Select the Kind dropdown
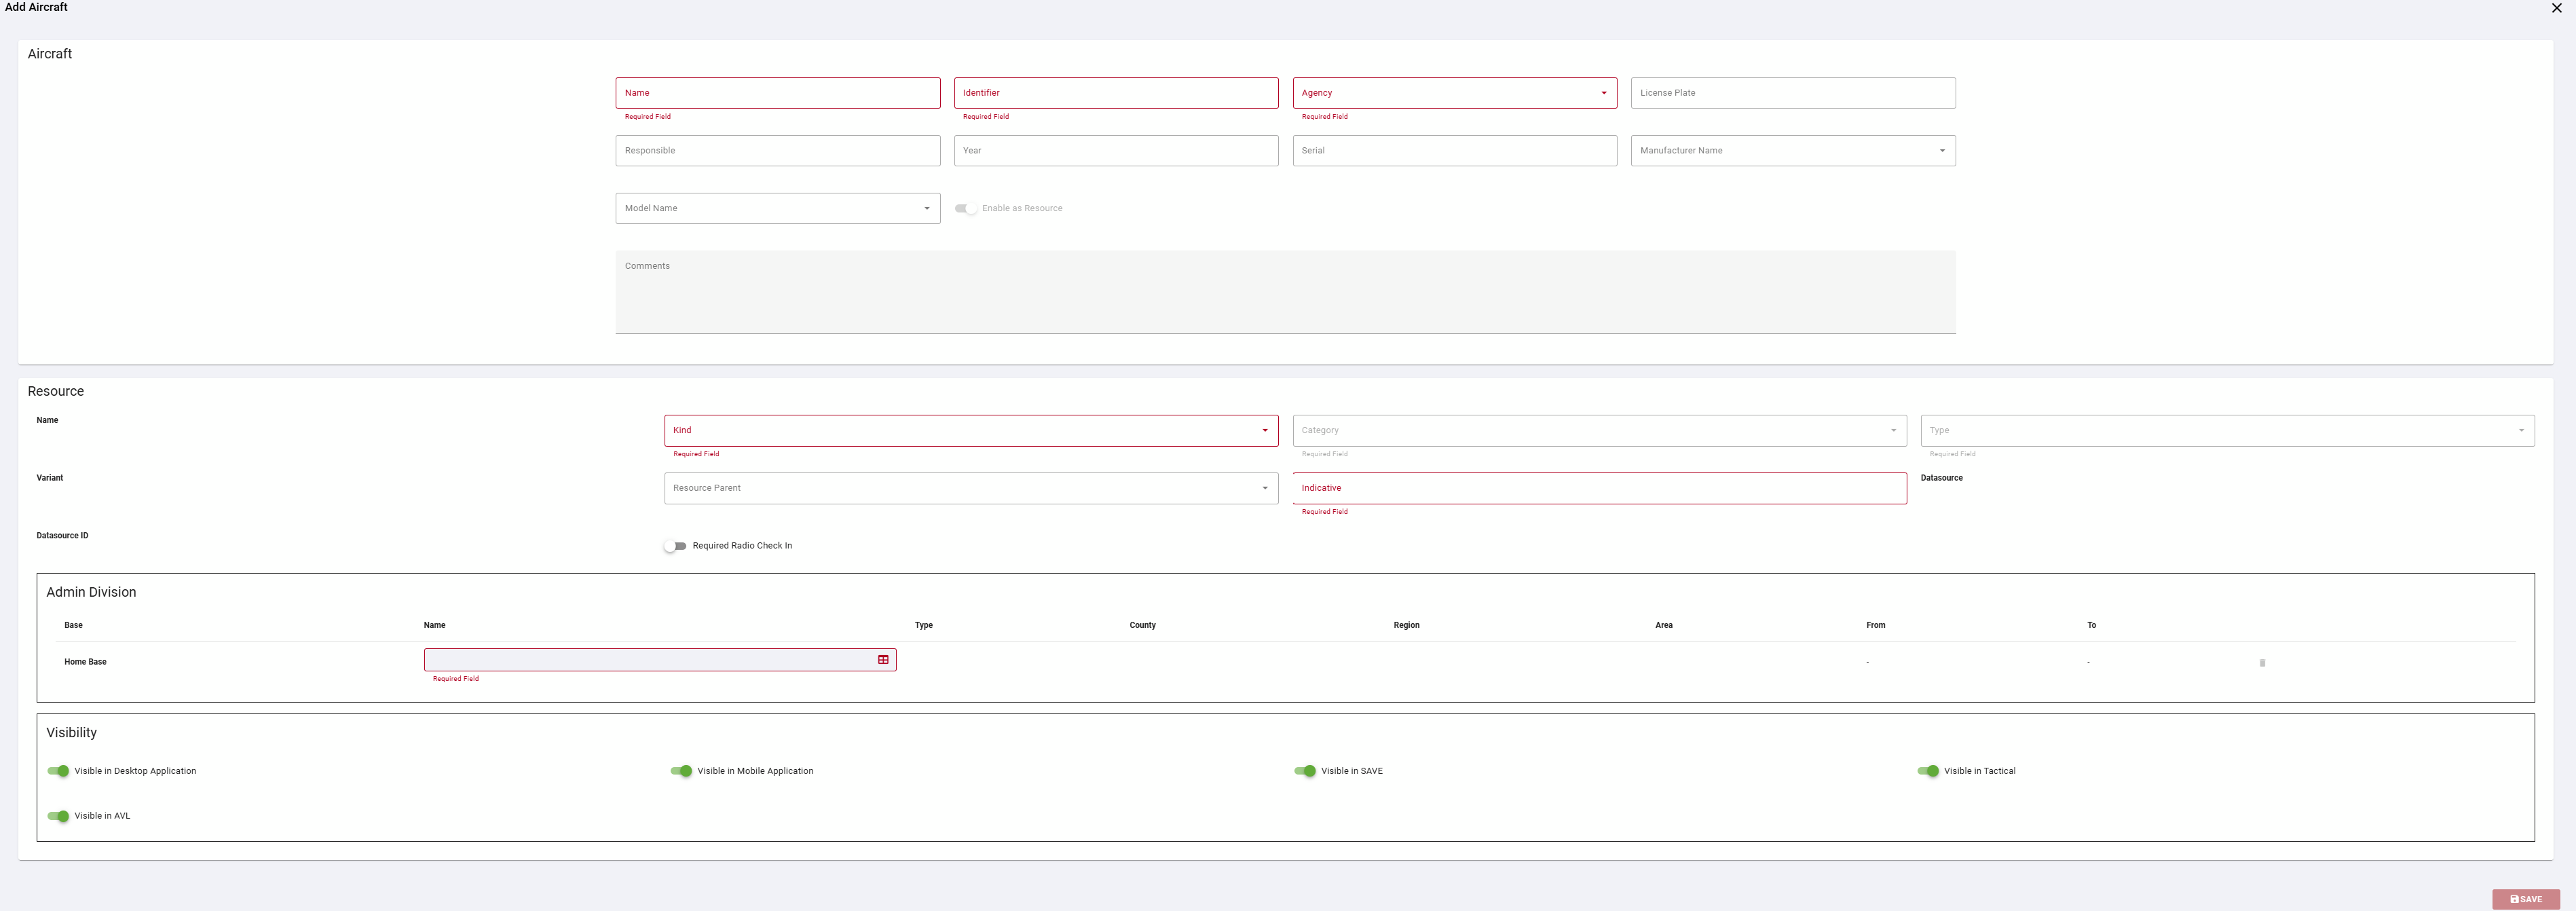 971,431
